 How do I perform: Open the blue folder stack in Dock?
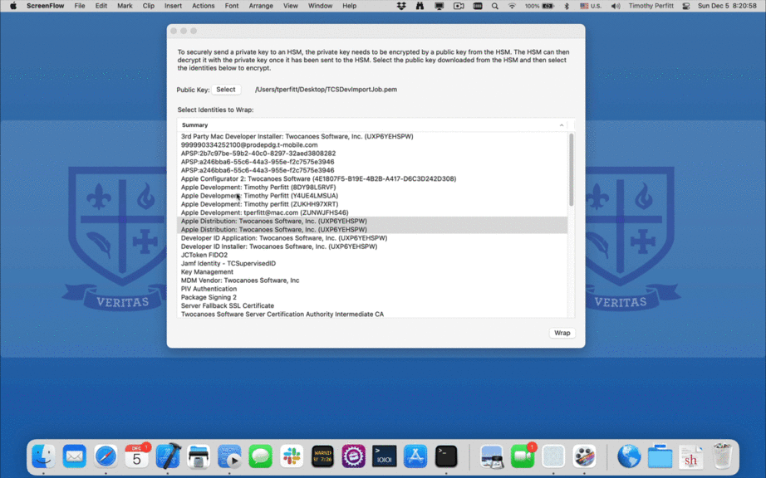point(660,456)
